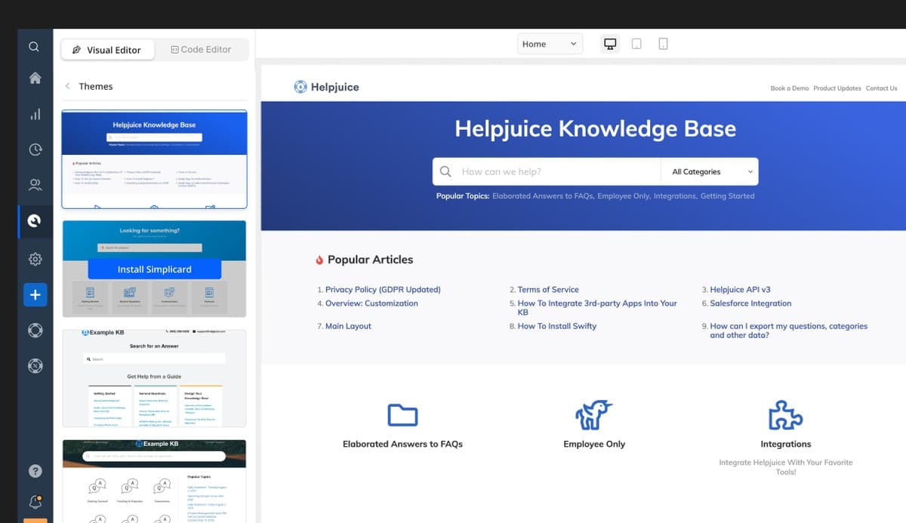Click the Install Simplicard button
906x523 pixels.
(x=155, y=269)
